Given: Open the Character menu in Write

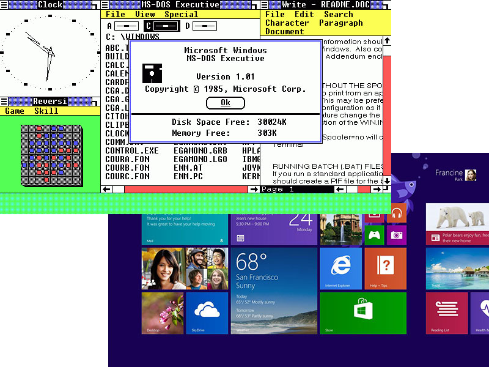Looking at the screenshot, I should pyautogui.click(x=287, y=23).
